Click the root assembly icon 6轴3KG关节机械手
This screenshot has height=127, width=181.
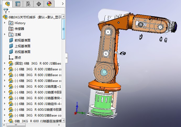(x=5, y=17)
